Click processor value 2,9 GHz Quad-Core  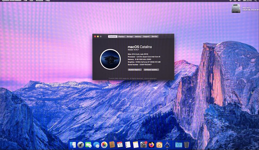tap(148, 57)
